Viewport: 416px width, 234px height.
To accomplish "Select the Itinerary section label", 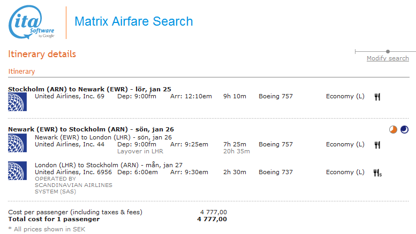I will click(x=21, y=72).
